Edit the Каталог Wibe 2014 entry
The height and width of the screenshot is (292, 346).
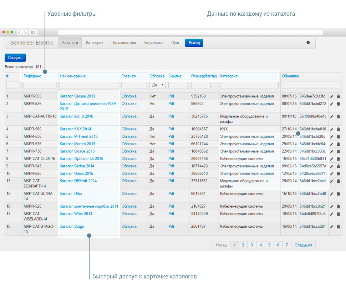point(331,214)
